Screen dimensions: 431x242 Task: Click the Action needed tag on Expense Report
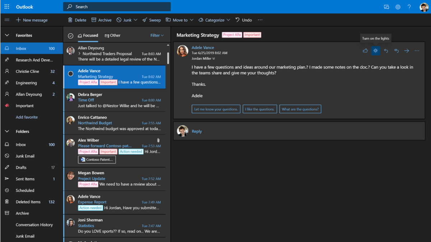coord(91,208)
